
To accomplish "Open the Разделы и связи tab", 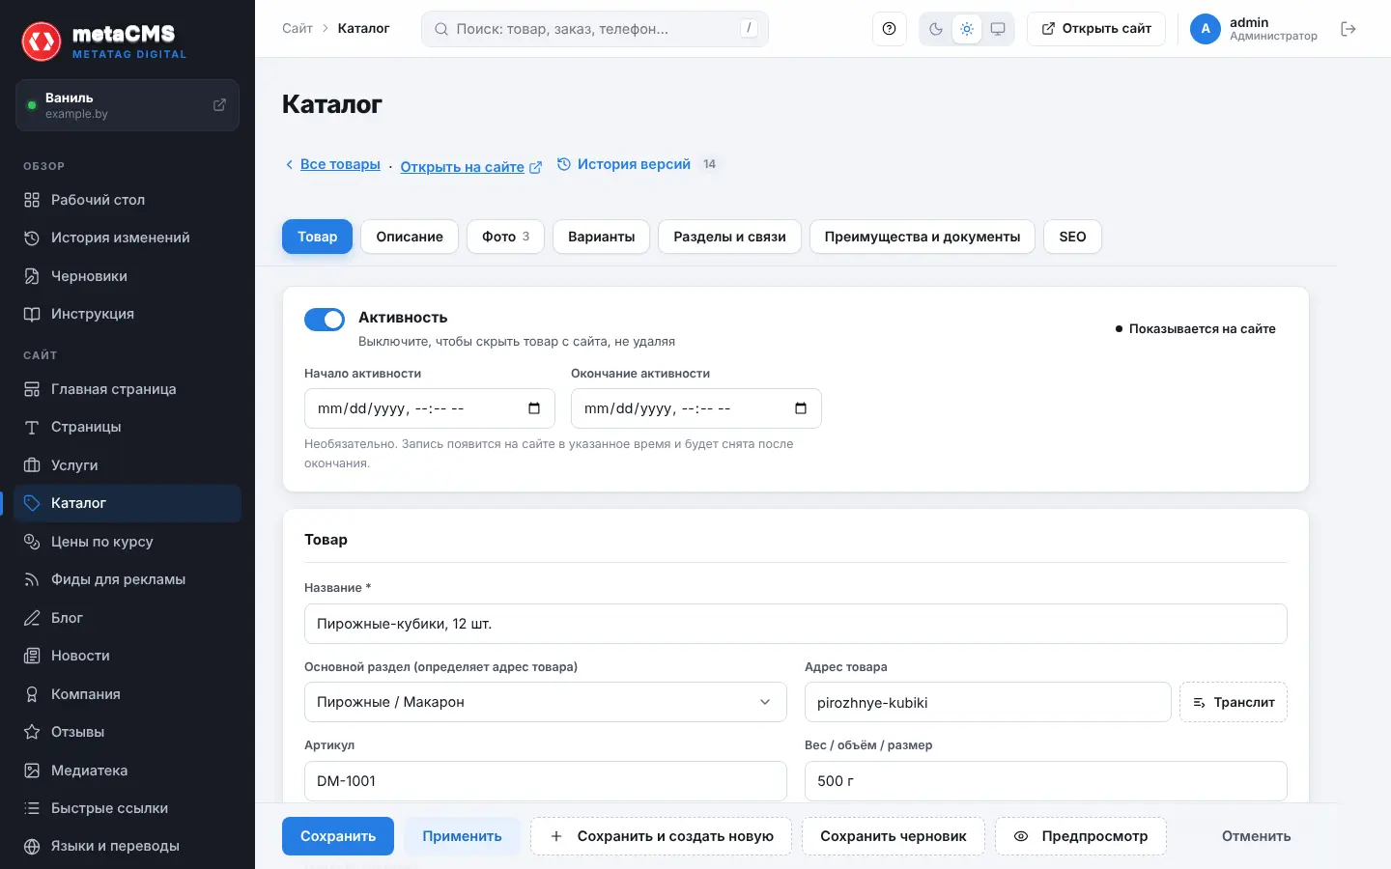I will click(729, 237).
